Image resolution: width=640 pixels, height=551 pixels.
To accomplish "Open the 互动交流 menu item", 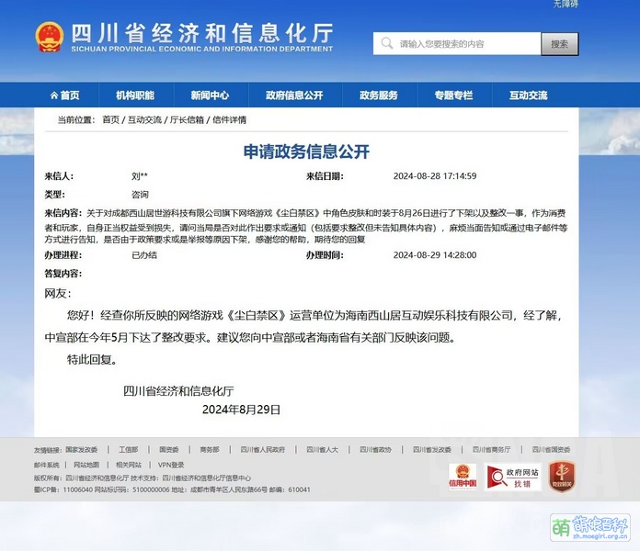I will 529,96.
